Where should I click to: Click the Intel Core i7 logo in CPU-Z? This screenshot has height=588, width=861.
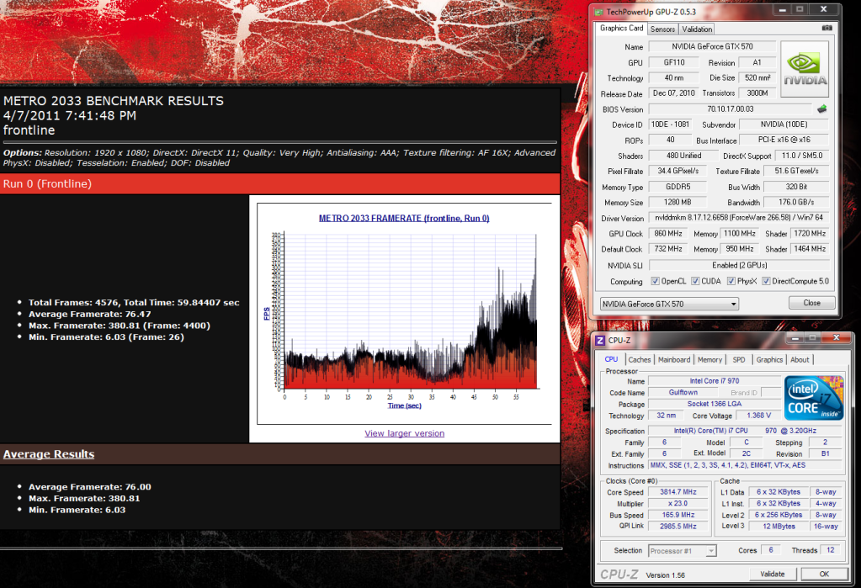coord(814,398)
